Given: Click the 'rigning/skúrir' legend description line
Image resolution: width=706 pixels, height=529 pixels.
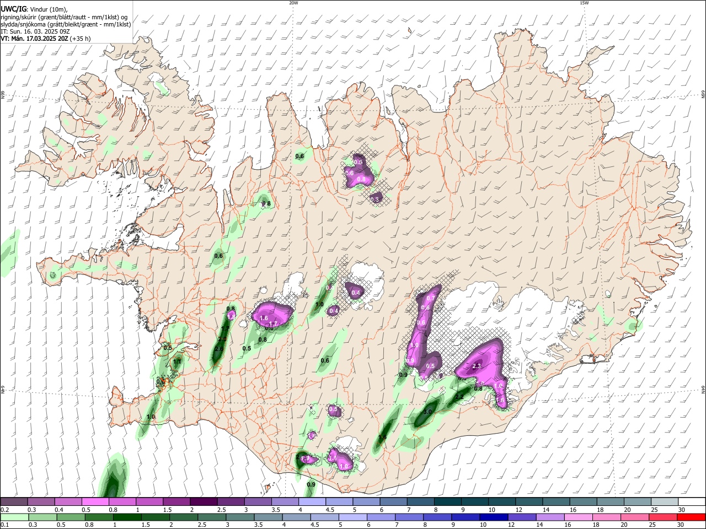Looking at the screenshot, I should (64, 17).
